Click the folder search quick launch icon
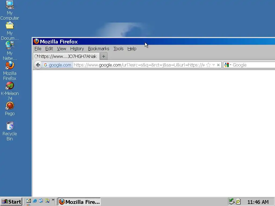Viewport: 275px width, 206px height. pos(47,201)
